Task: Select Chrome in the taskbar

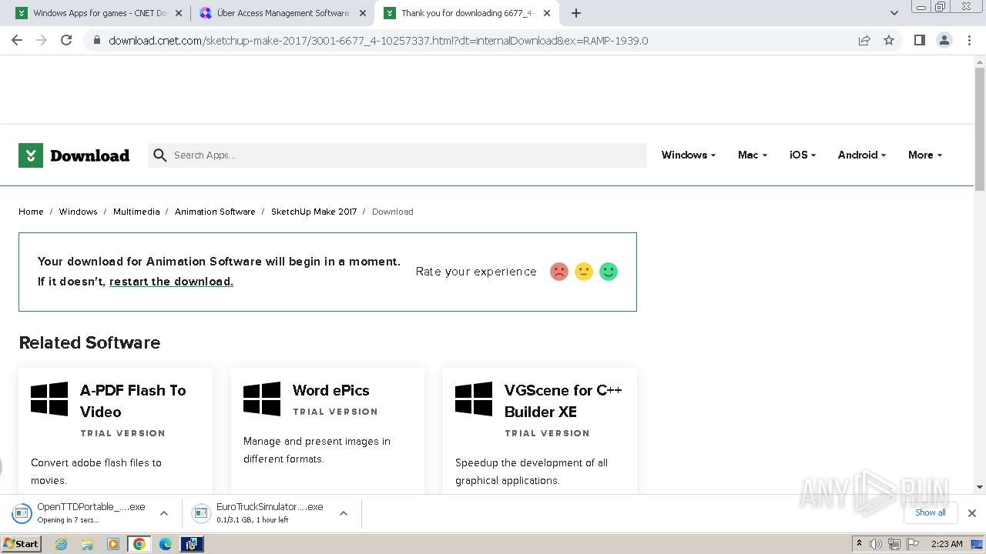Action: pos(139,544)
